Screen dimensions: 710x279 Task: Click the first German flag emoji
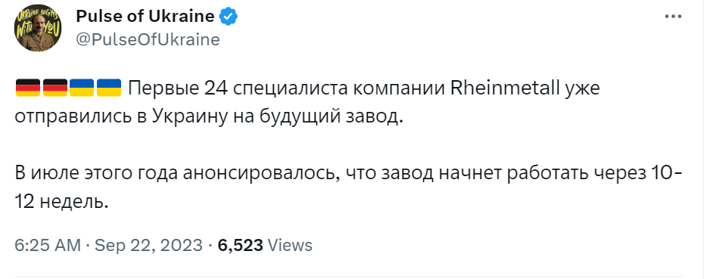[x=28, y=88]
